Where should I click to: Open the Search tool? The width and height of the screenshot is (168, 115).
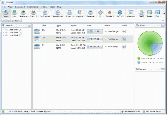pos(6,13)
